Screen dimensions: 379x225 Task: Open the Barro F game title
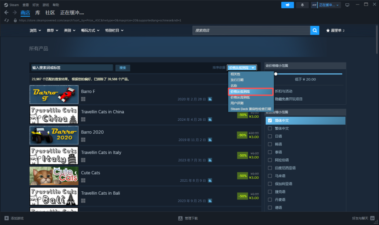88,91
